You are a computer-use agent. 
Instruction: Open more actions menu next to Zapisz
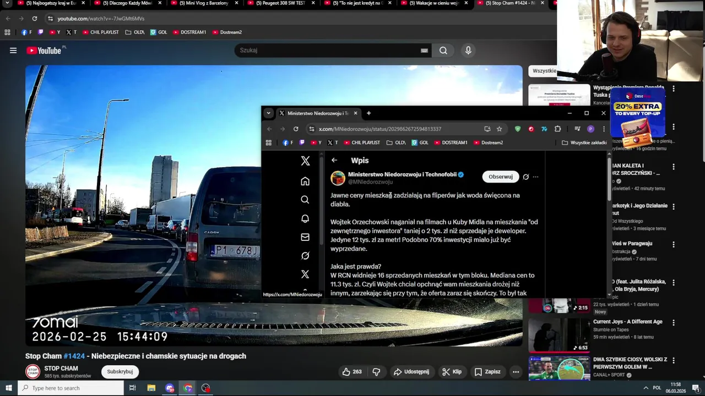click(516, 372)
